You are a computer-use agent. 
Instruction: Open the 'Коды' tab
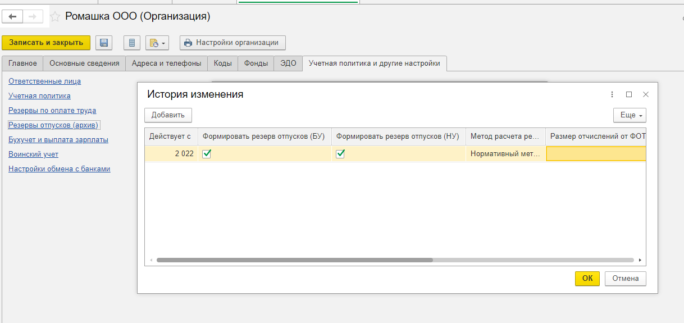[223, 63]
